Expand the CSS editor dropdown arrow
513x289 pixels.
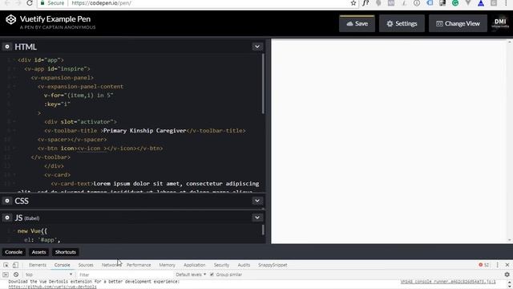tap(257, 201)
